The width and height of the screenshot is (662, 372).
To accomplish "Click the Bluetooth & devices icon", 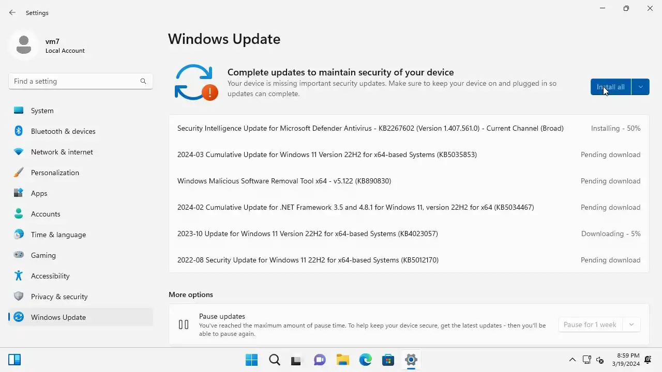I will tap(19, 131).
